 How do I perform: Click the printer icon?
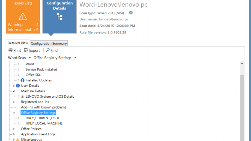(11, 50)
